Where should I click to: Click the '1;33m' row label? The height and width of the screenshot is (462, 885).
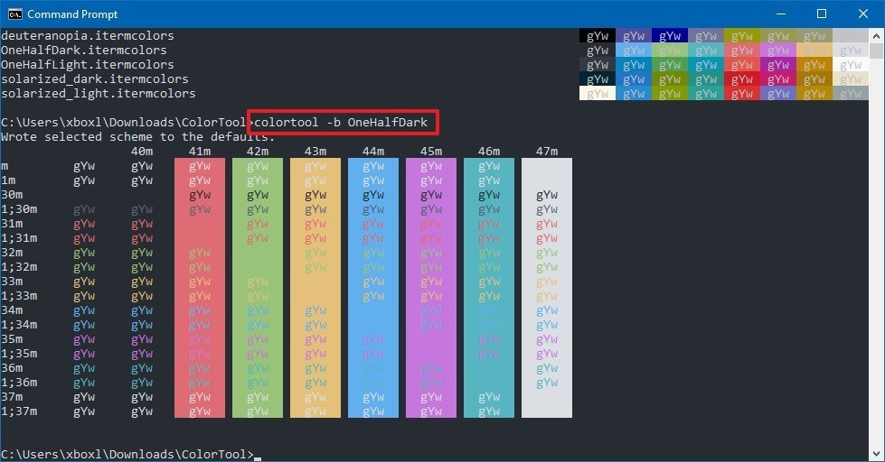(x=19, y=296)
